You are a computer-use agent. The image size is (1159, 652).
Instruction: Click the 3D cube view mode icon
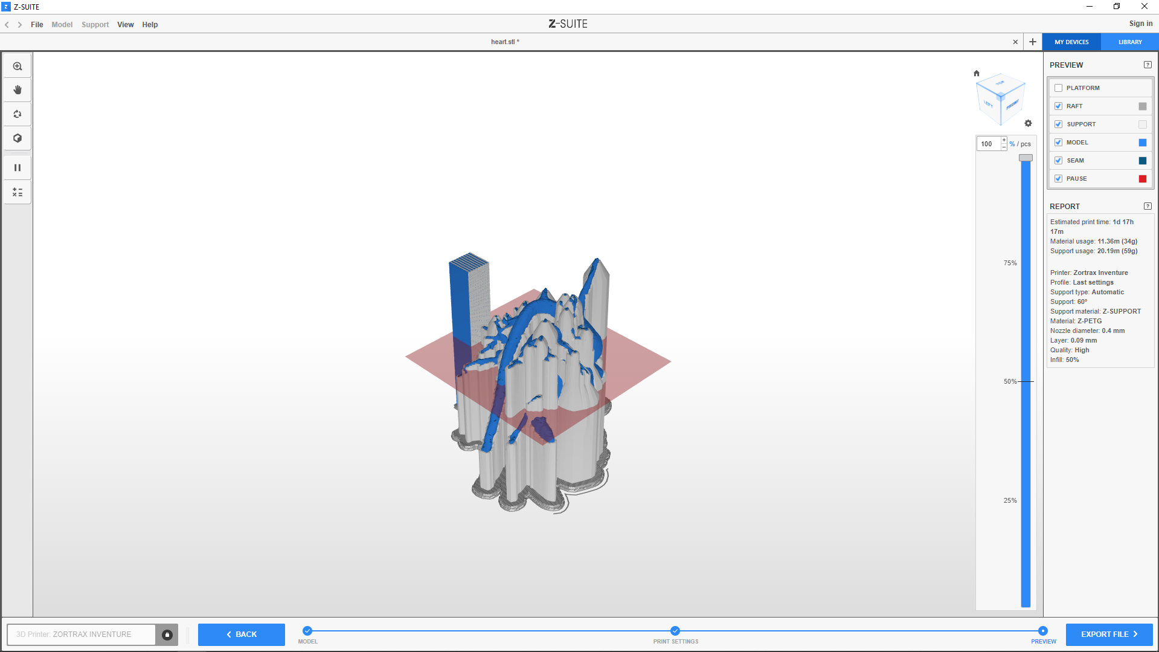point(18,138)
